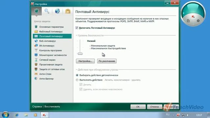Click the Контроль программ funnel icon

point(36,50)
